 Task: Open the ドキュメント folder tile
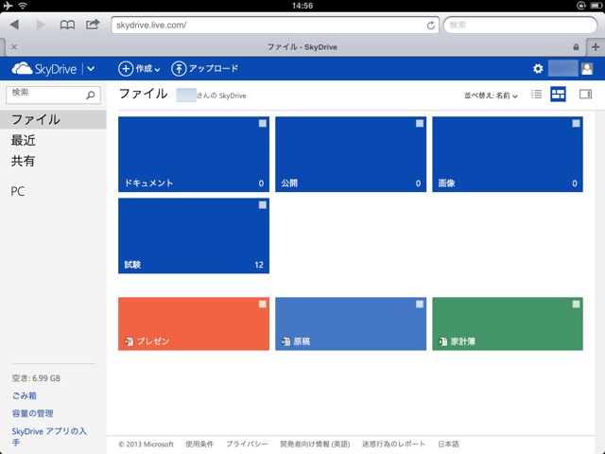coord(194,154)
